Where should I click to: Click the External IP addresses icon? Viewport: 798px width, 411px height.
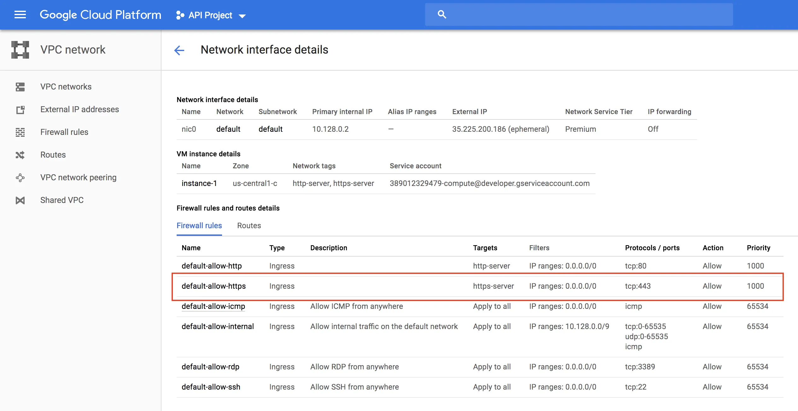20,110
